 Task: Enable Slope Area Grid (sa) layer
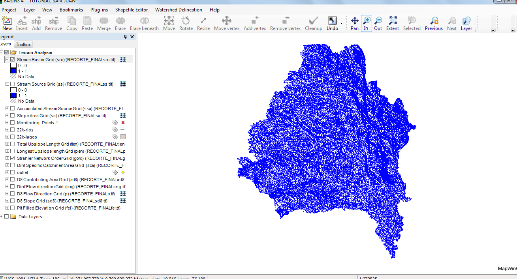[13, 116]
